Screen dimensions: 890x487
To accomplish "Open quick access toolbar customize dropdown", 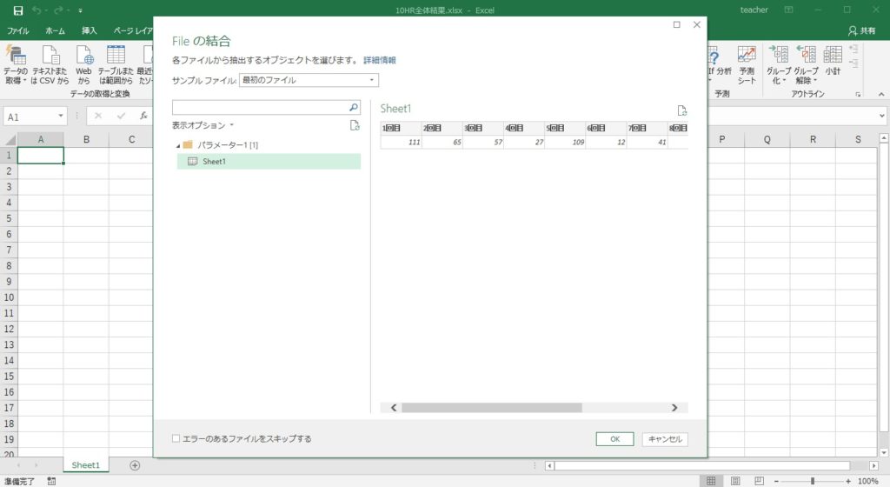I will coord(80,10).
